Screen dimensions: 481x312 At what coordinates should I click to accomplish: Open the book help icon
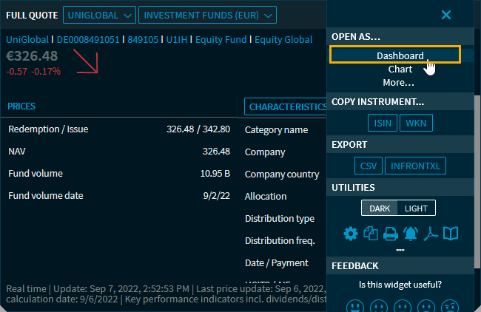pyautogui.click(x=451, y=234)
